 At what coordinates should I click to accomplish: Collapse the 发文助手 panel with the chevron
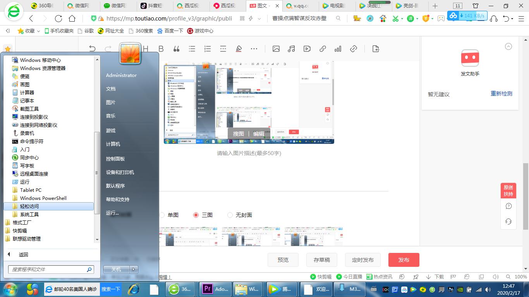coord(508,46)
